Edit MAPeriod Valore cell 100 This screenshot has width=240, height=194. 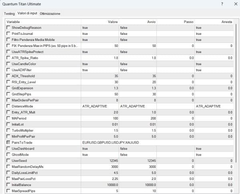point(100,118)
